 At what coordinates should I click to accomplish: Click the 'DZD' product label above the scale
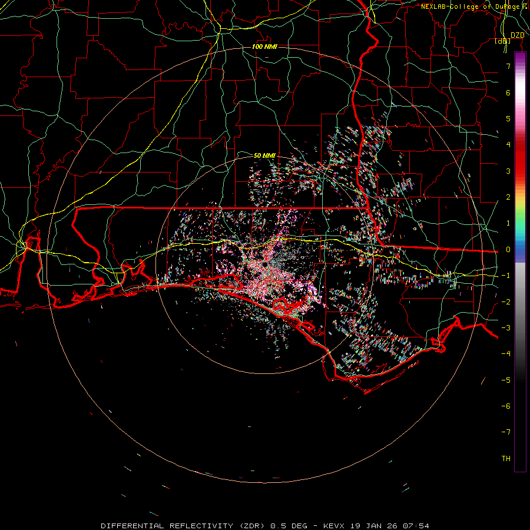pyautogui.click(x=518, y=35)
